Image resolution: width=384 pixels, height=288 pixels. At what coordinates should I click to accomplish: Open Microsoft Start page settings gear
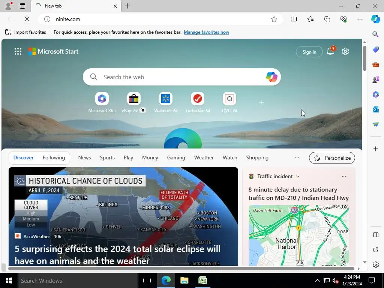coord(345,51)
